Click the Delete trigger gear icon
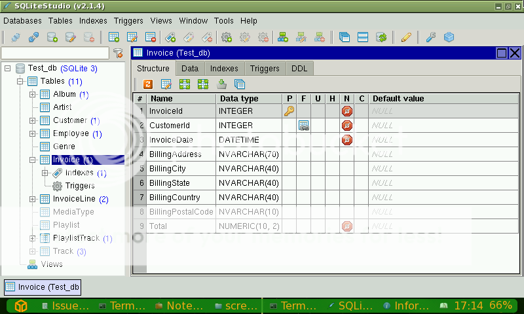 (263, 37)
